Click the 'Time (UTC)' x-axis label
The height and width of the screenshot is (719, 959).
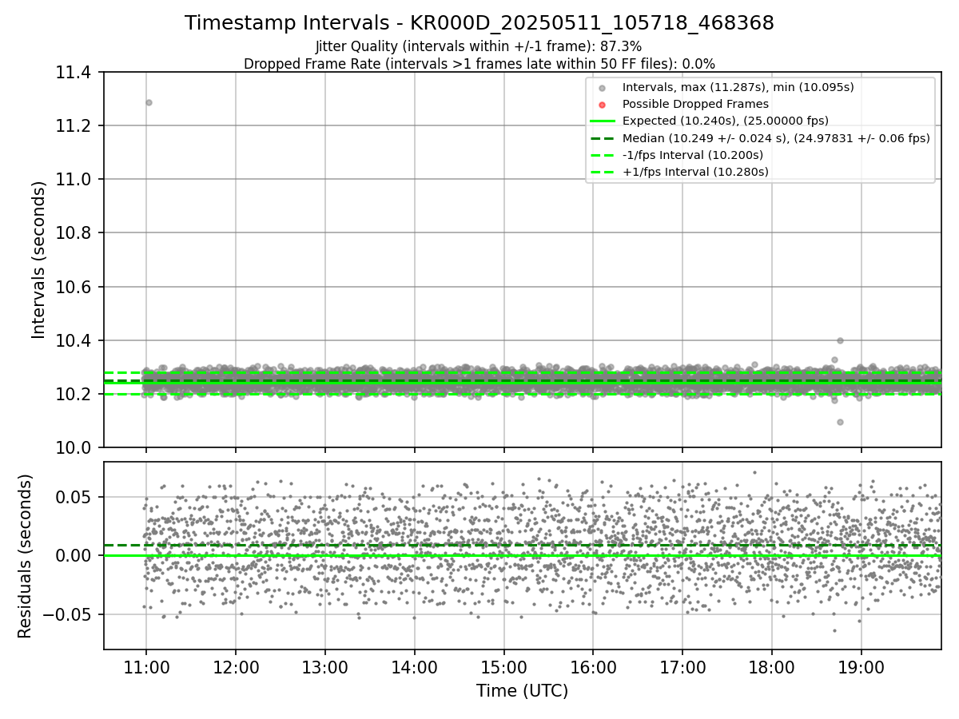(x=522, y=692)
